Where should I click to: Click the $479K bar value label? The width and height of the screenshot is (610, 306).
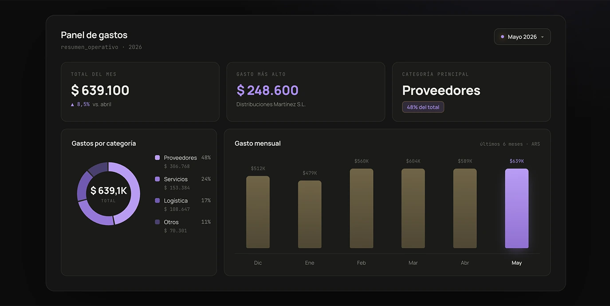[x=310, y=173]
